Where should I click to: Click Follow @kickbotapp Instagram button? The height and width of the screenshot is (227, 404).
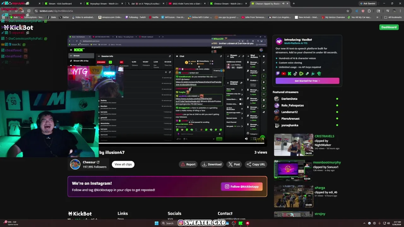click(242, 187)
